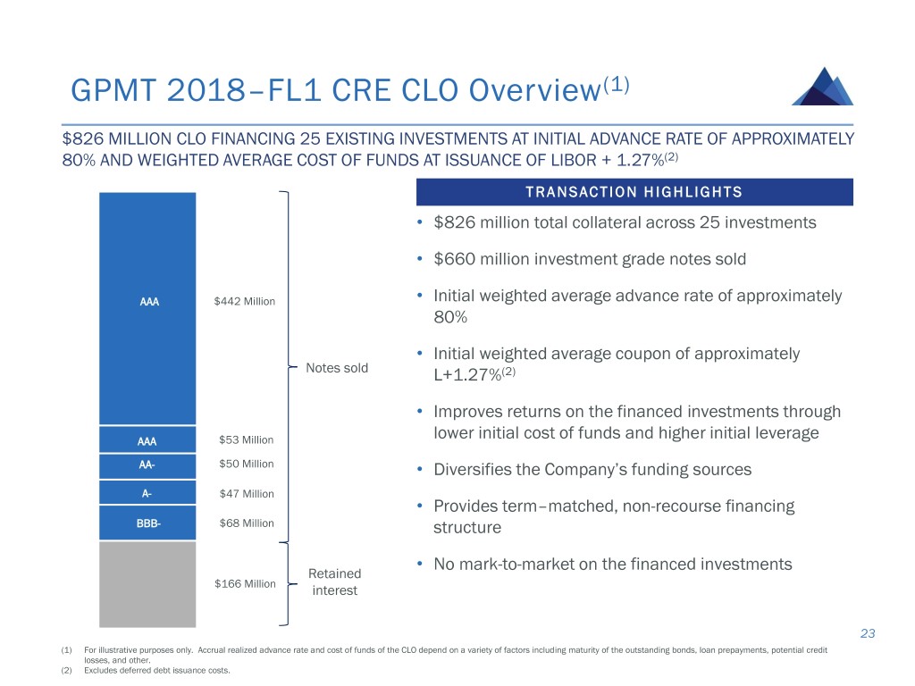Click the $442 Million label
Viewport: 915px width, 686px height.
[245, 301]
